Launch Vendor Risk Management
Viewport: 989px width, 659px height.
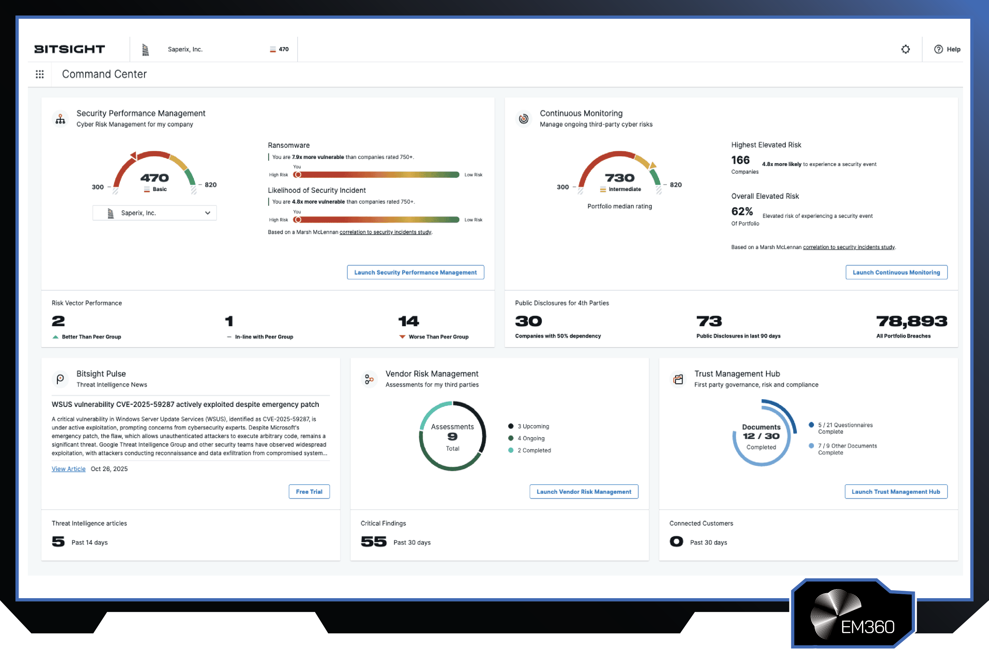point(584,492)
